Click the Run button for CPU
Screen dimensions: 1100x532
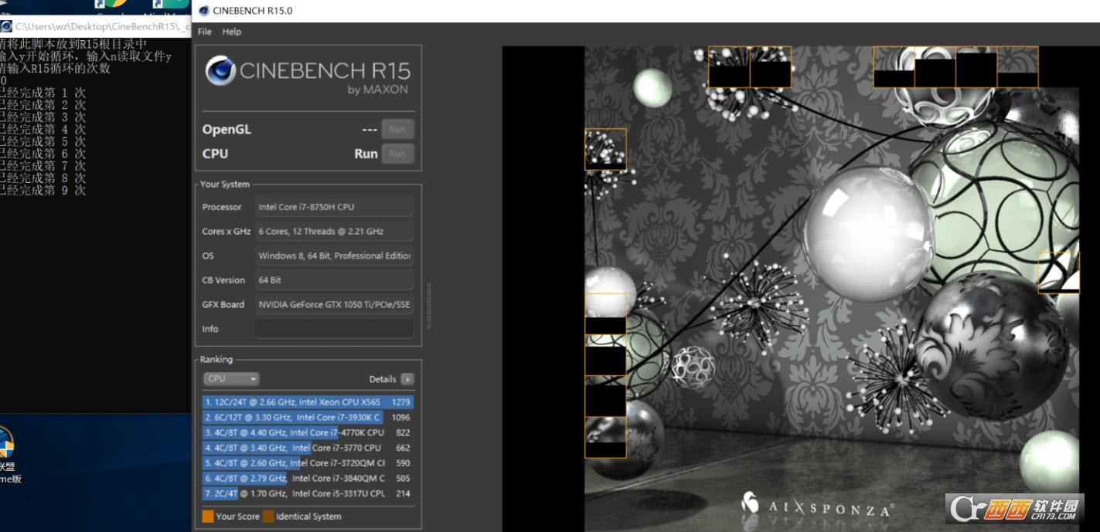click(397, 154)
